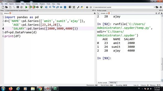Close the temp.py tab
This screenshot has width=163, height=91.
click(x=10, y=13)
